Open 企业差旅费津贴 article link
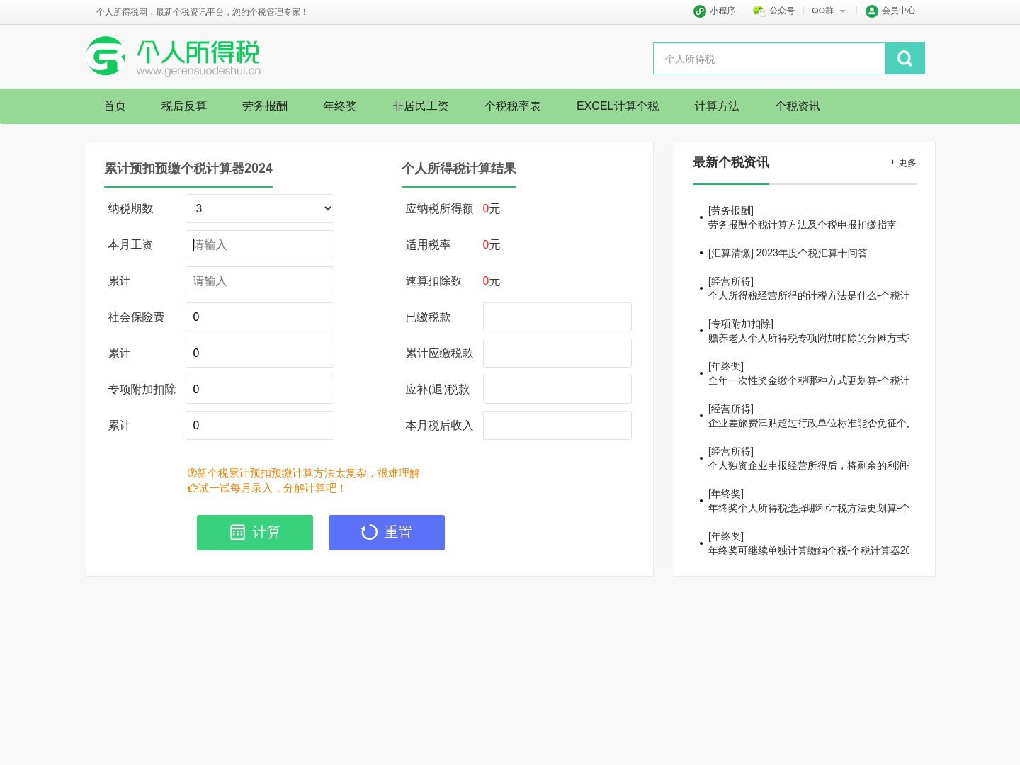 (809, 424)
